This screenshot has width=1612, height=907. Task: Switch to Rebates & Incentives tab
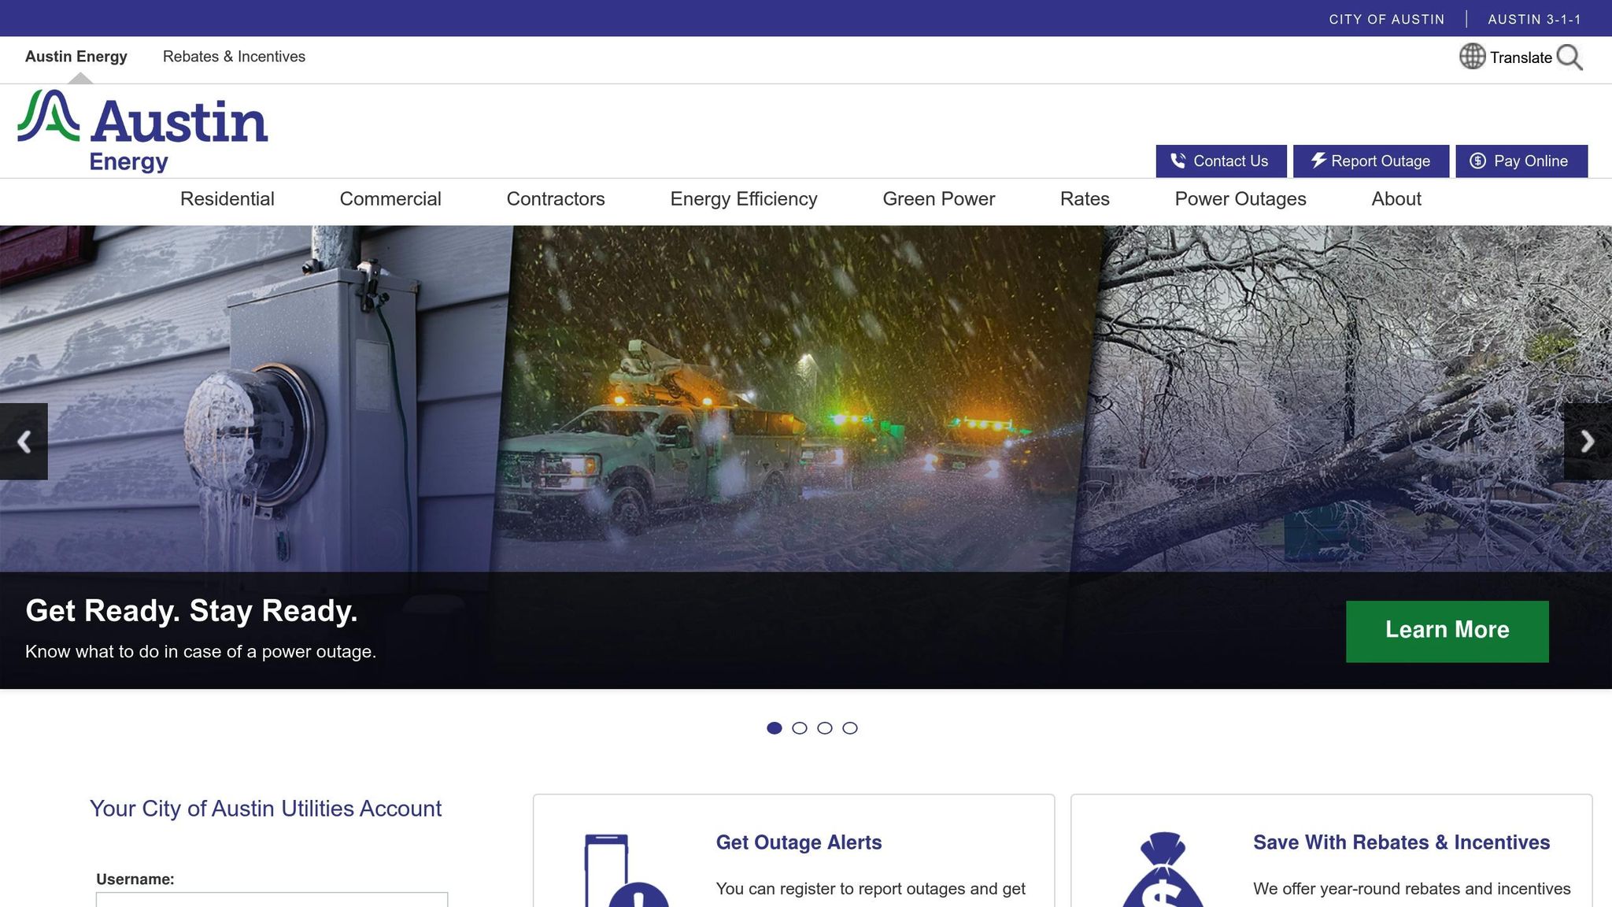click(x=234, y=57)
